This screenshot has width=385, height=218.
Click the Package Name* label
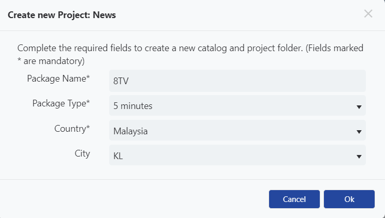coord(58,79)
